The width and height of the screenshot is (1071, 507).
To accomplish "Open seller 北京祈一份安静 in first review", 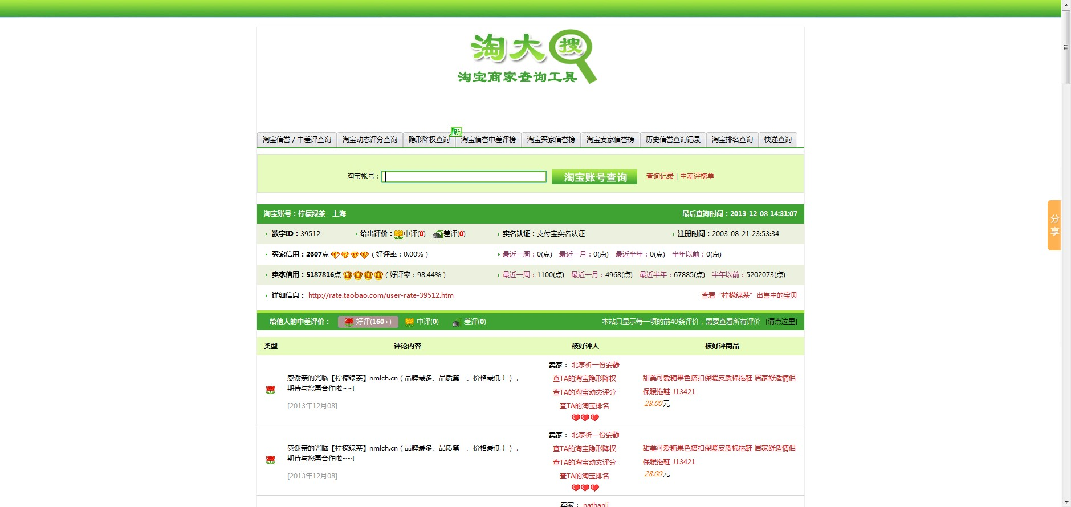I will pyautogui.click(x=595, y=365).
